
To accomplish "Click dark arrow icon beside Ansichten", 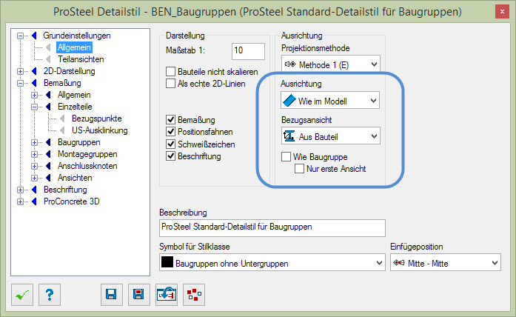I will pos(48,178).
